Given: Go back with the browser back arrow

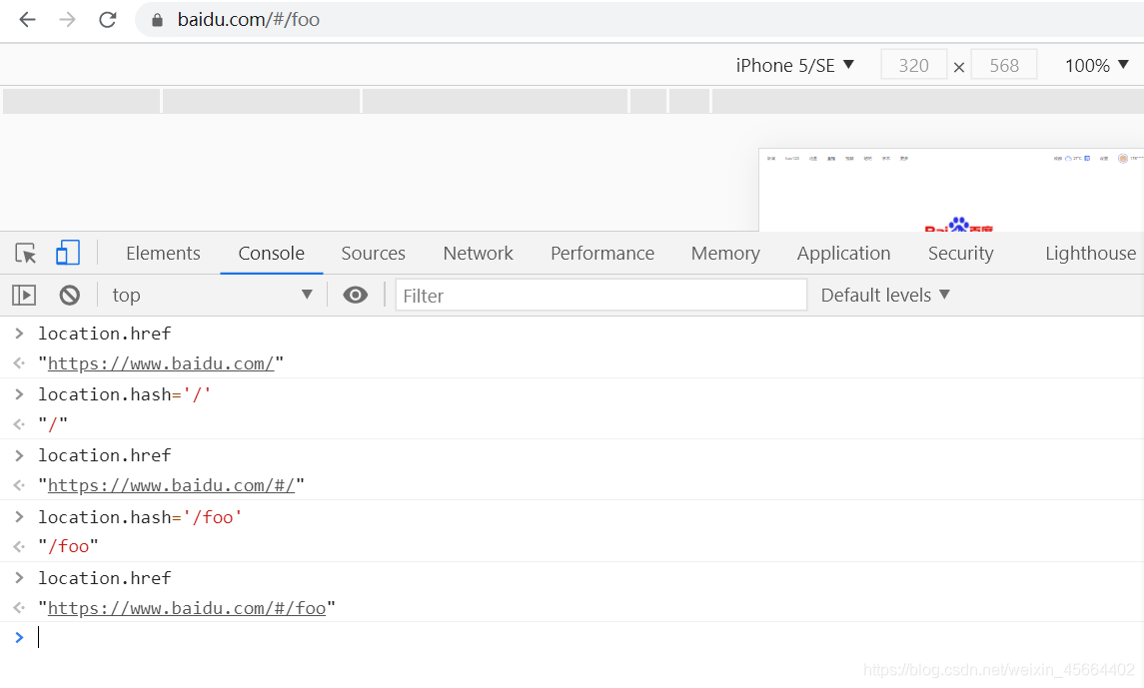Looking at the screenshot, I should pos(27,20).
